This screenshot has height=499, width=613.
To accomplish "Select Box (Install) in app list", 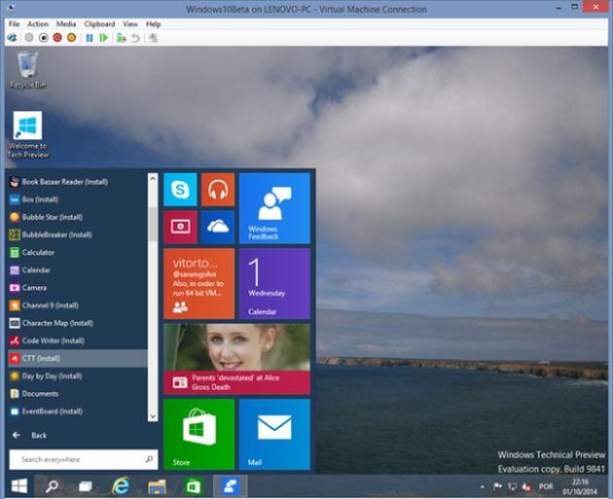I will coord(78,199).
